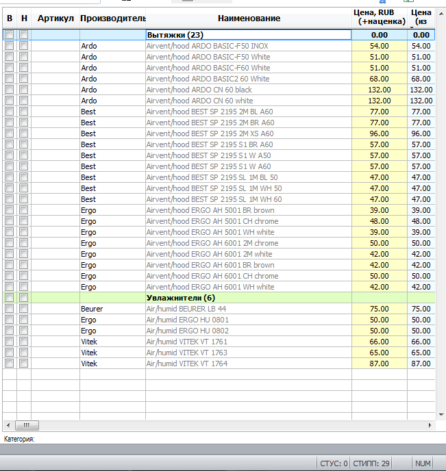Click СТИПП: 29 status bar entry
The width and height of the screenshot is (446, 471).
[x=371, y=463]
